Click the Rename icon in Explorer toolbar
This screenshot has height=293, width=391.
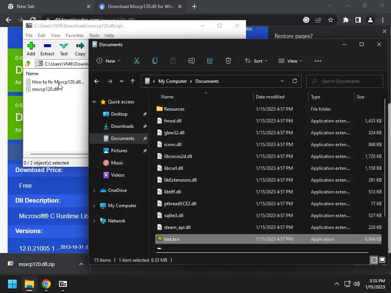point(192,61)
